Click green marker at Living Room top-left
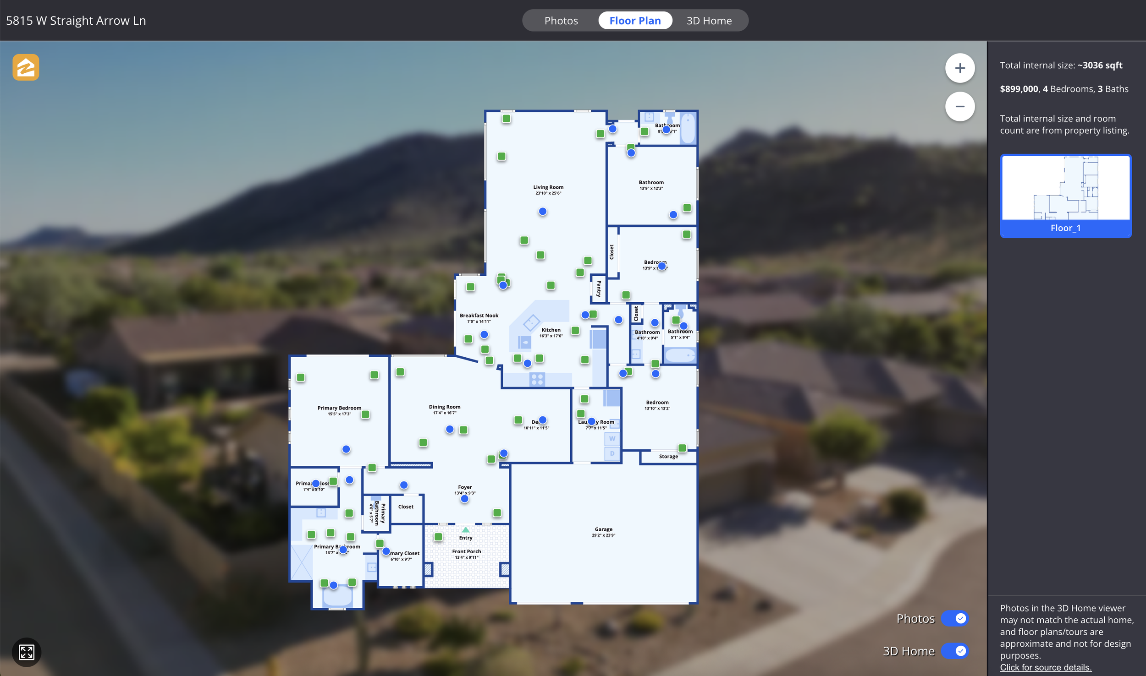The width and height of the screenshot is (1146, 676). tap(506, 119)
